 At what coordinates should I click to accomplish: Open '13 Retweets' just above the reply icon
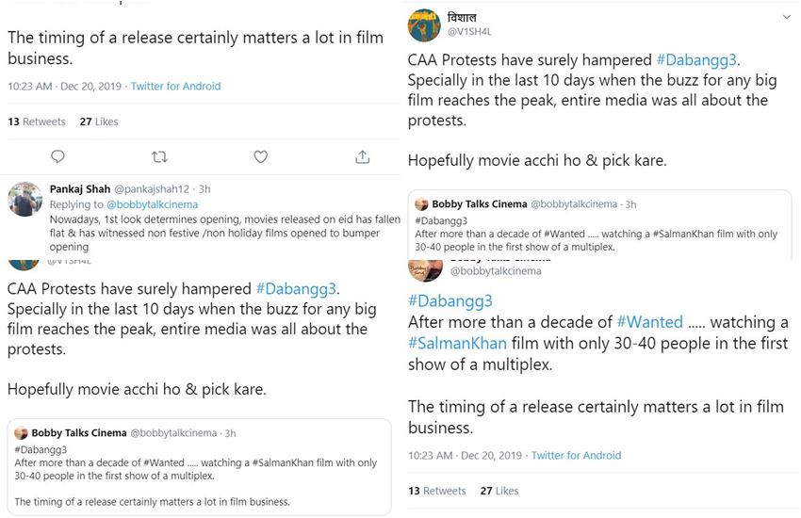pos(37,121)
